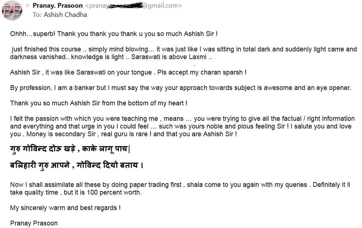Click the second bold Hindi verse line

(77, 165)
